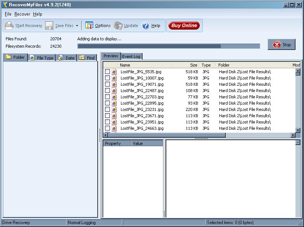Enable the checkbox for LostFile_JPG_24663.jpg
304x227 pixels.
(107, 128)
